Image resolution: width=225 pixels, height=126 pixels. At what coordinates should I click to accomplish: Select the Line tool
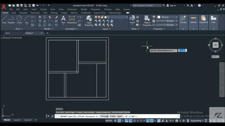[x=4, y=20]
